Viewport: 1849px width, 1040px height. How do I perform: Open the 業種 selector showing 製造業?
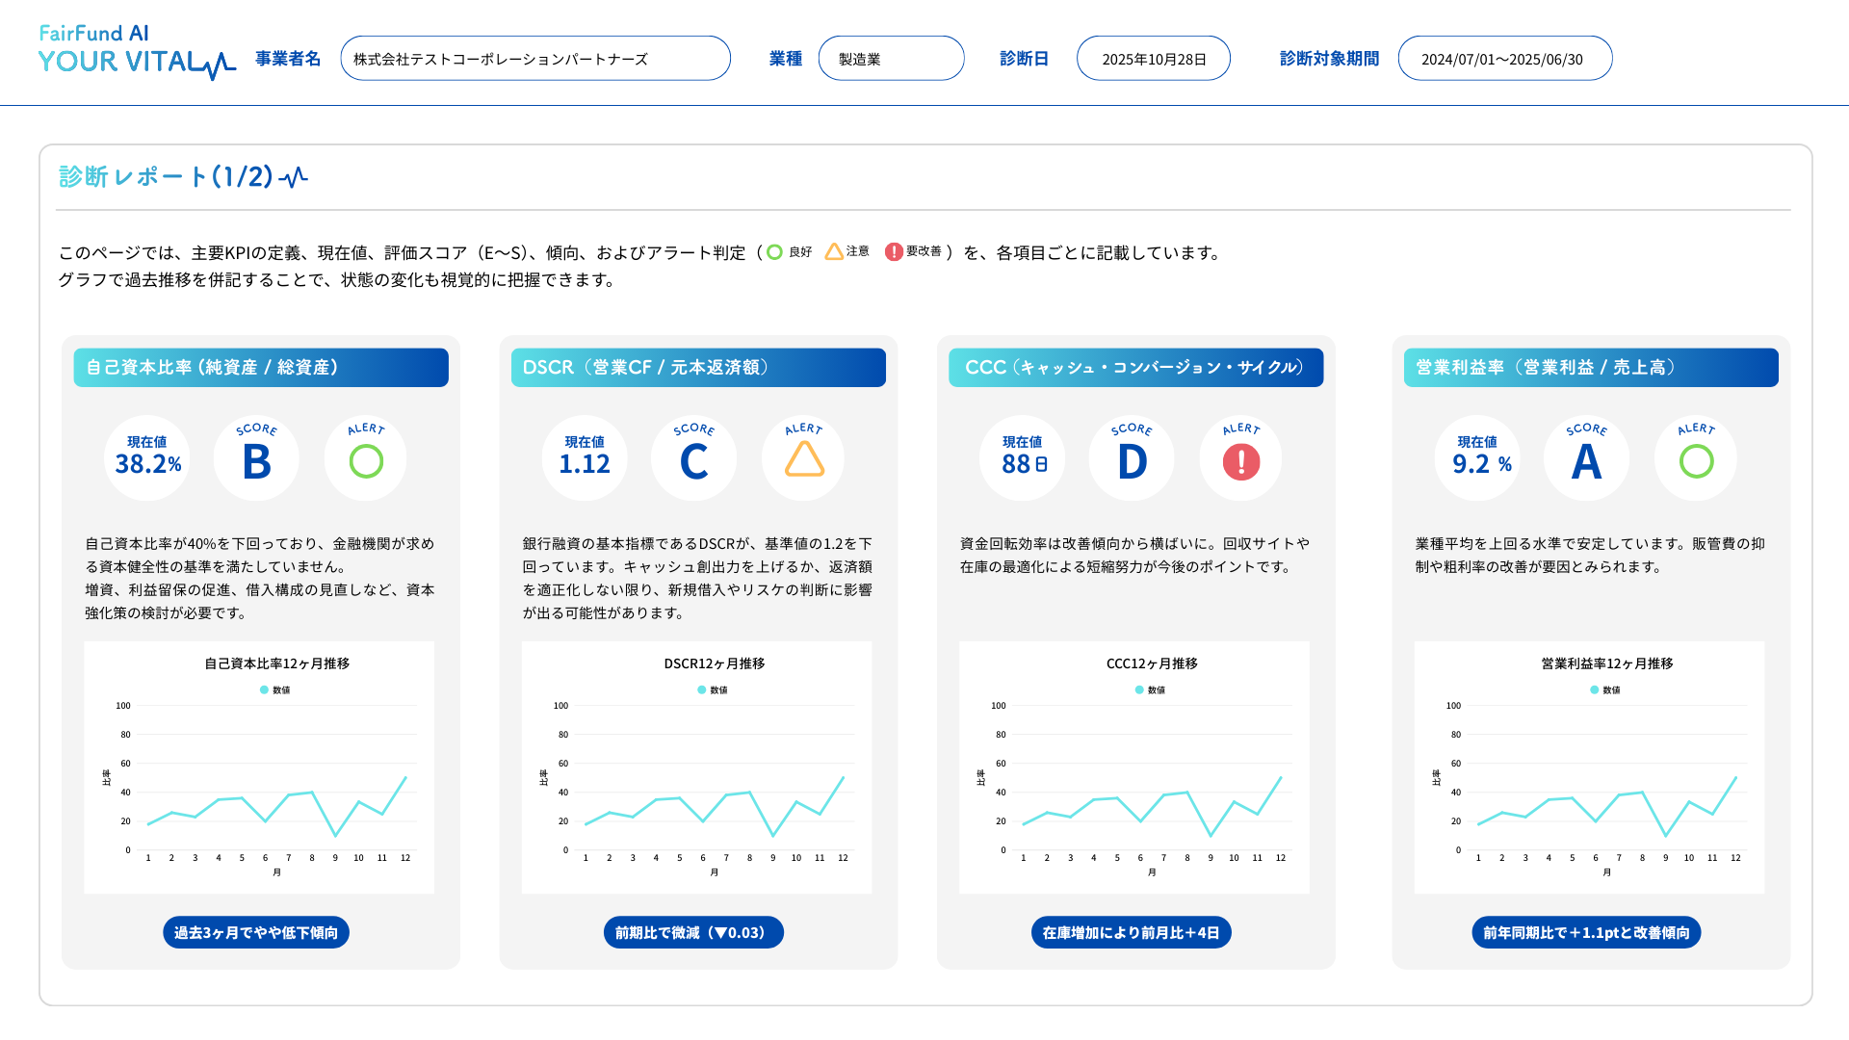[x=891, y=57]
